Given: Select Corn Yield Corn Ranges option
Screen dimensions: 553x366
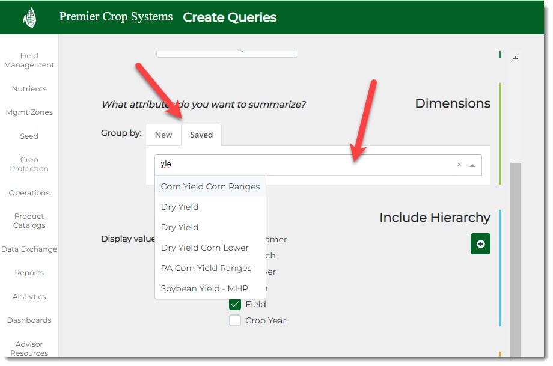Looking at the screenshot, I should 210,186.
